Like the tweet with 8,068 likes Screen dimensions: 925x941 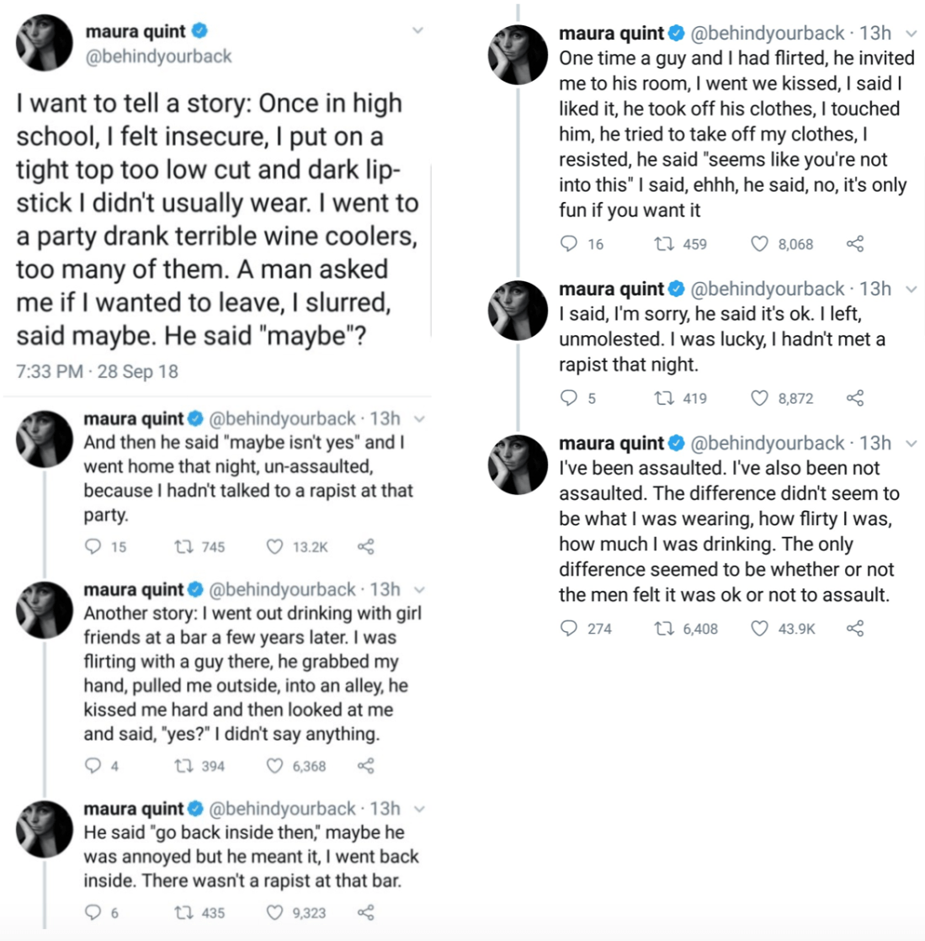(759, 244)
